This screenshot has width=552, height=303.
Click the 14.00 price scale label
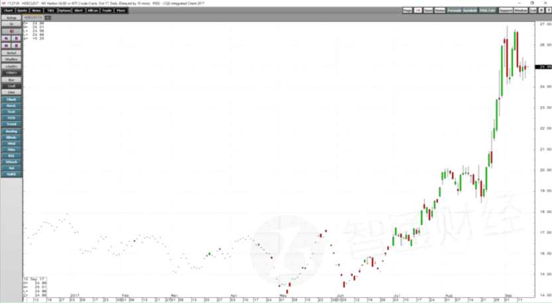point(545,295)
